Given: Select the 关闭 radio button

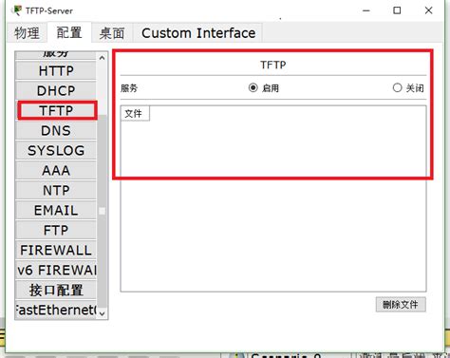Looking at the screenshot, I should pyautogui.click(x=397, y=87).
